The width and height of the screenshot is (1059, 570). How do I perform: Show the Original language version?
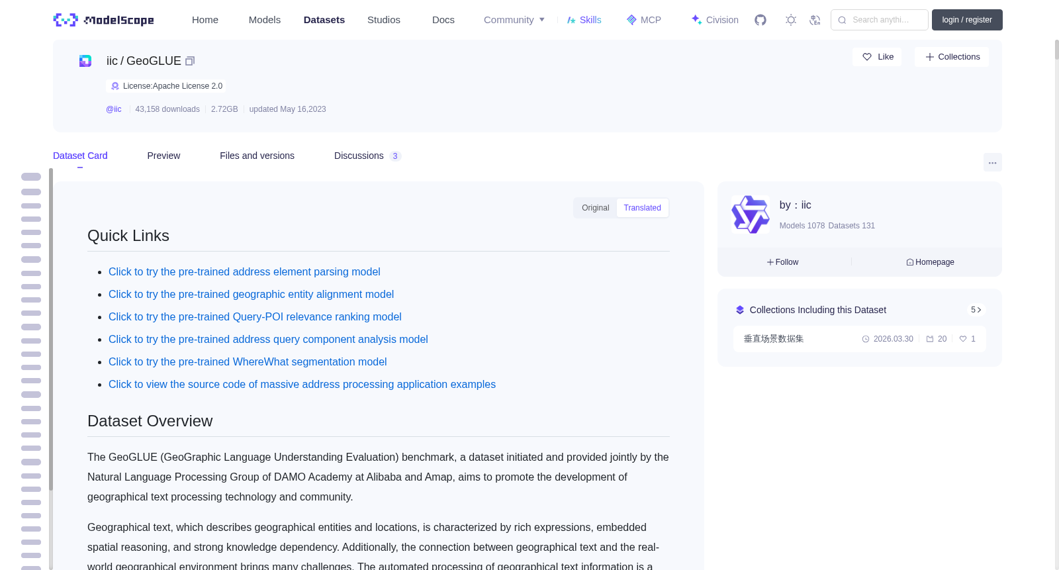tap(596, 208)
